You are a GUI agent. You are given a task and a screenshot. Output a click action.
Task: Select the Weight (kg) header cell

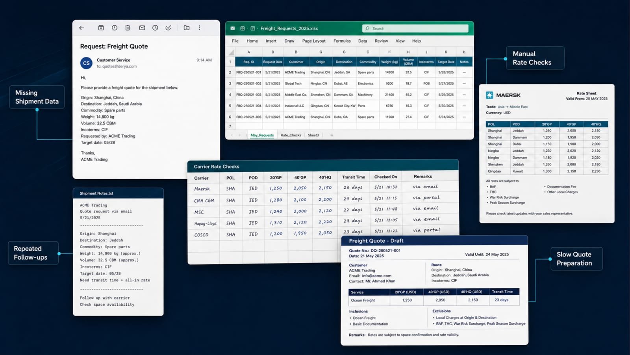[x=389, y=61]
